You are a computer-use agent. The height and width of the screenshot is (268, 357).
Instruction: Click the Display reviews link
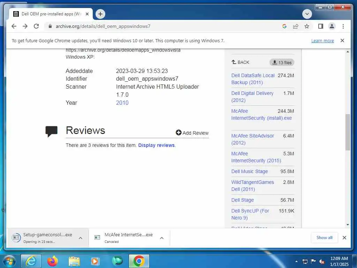coord(157,145)
